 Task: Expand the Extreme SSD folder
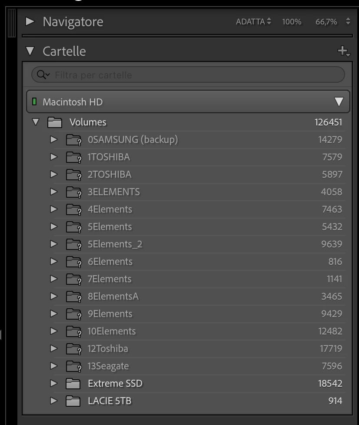54,383
